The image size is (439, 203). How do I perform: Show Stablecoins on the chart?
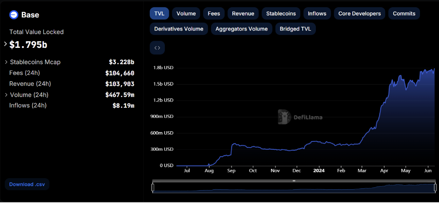(281, 13)
